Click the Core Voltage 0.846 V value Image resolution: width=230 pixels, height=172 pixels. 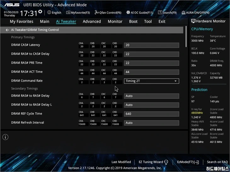pos(215,53)
